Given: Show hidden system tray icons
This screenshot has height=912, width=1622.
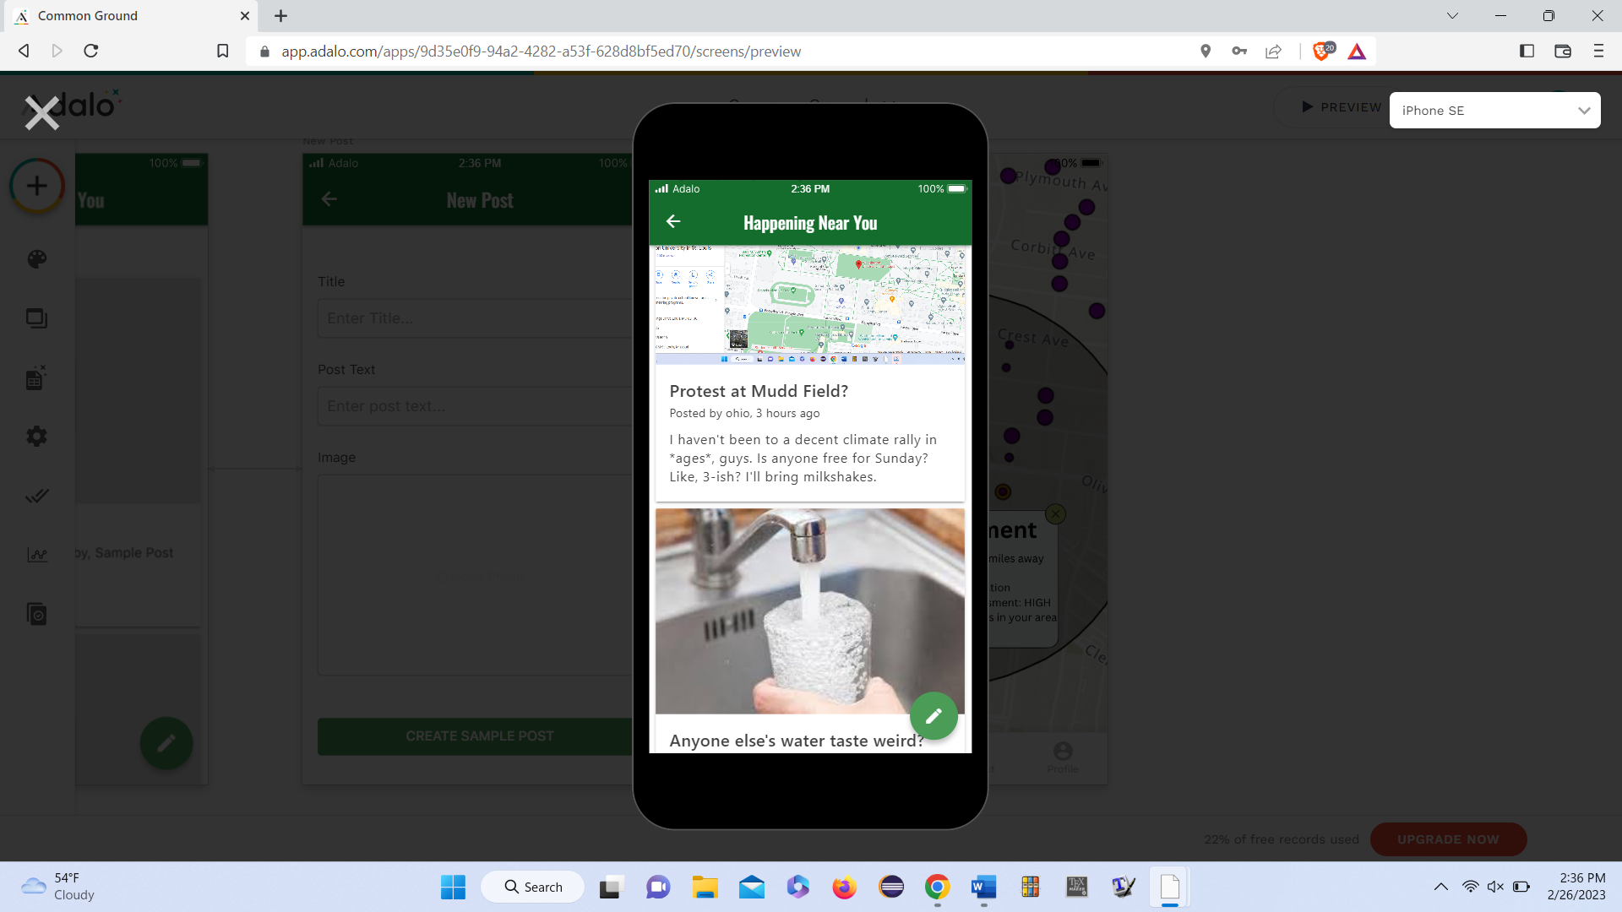Looking at the screenshot, I should (x=1440, y=887).
